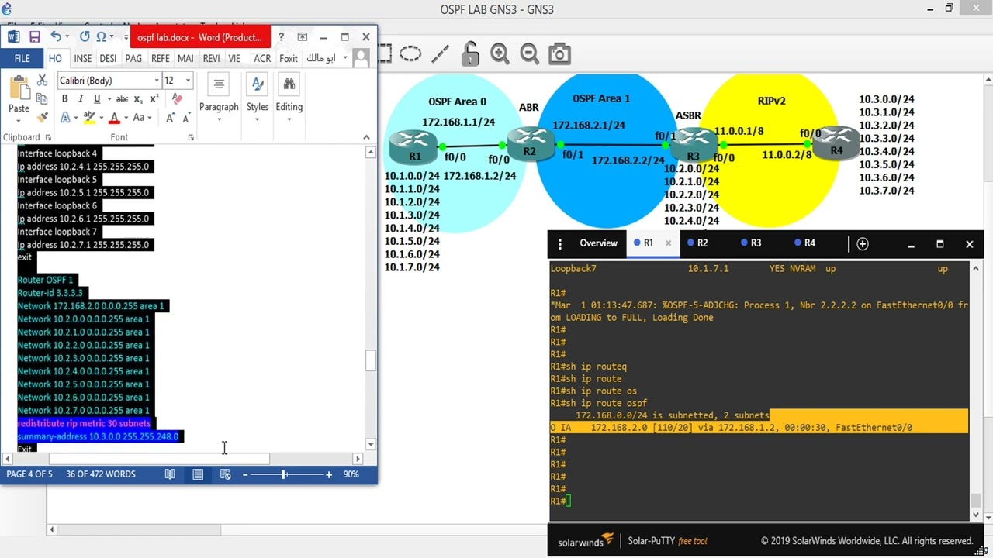
Task: Select the GNS3 draw line tool
Action: pyautogui.click(x=440, y=53)
